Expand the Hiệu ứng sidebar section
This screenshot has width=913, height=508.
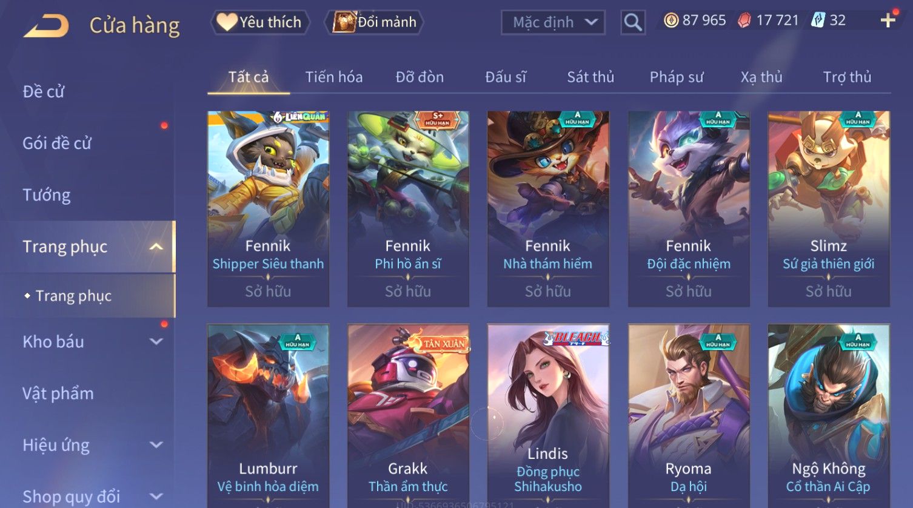[x=156, y=445]
